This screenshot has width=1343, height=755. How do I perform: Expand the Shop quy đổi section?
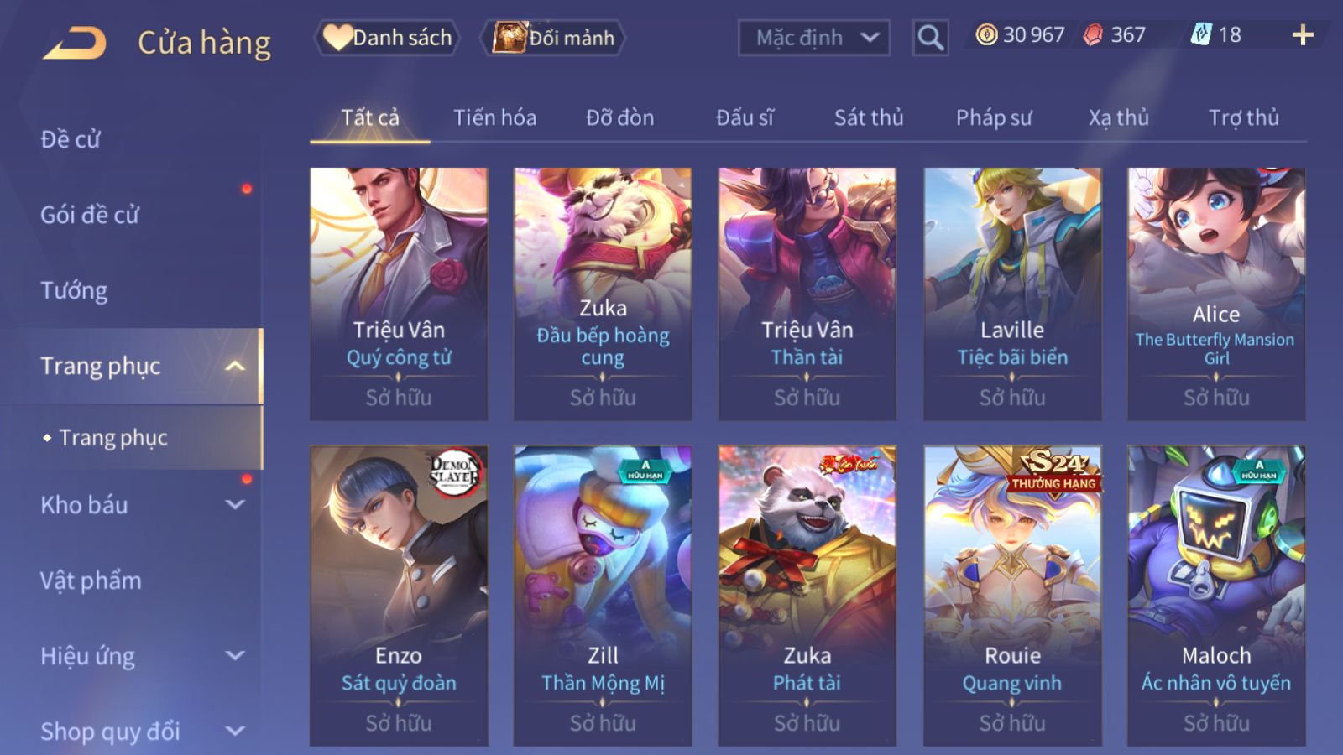pyautogui.click(x=235, y=732)
